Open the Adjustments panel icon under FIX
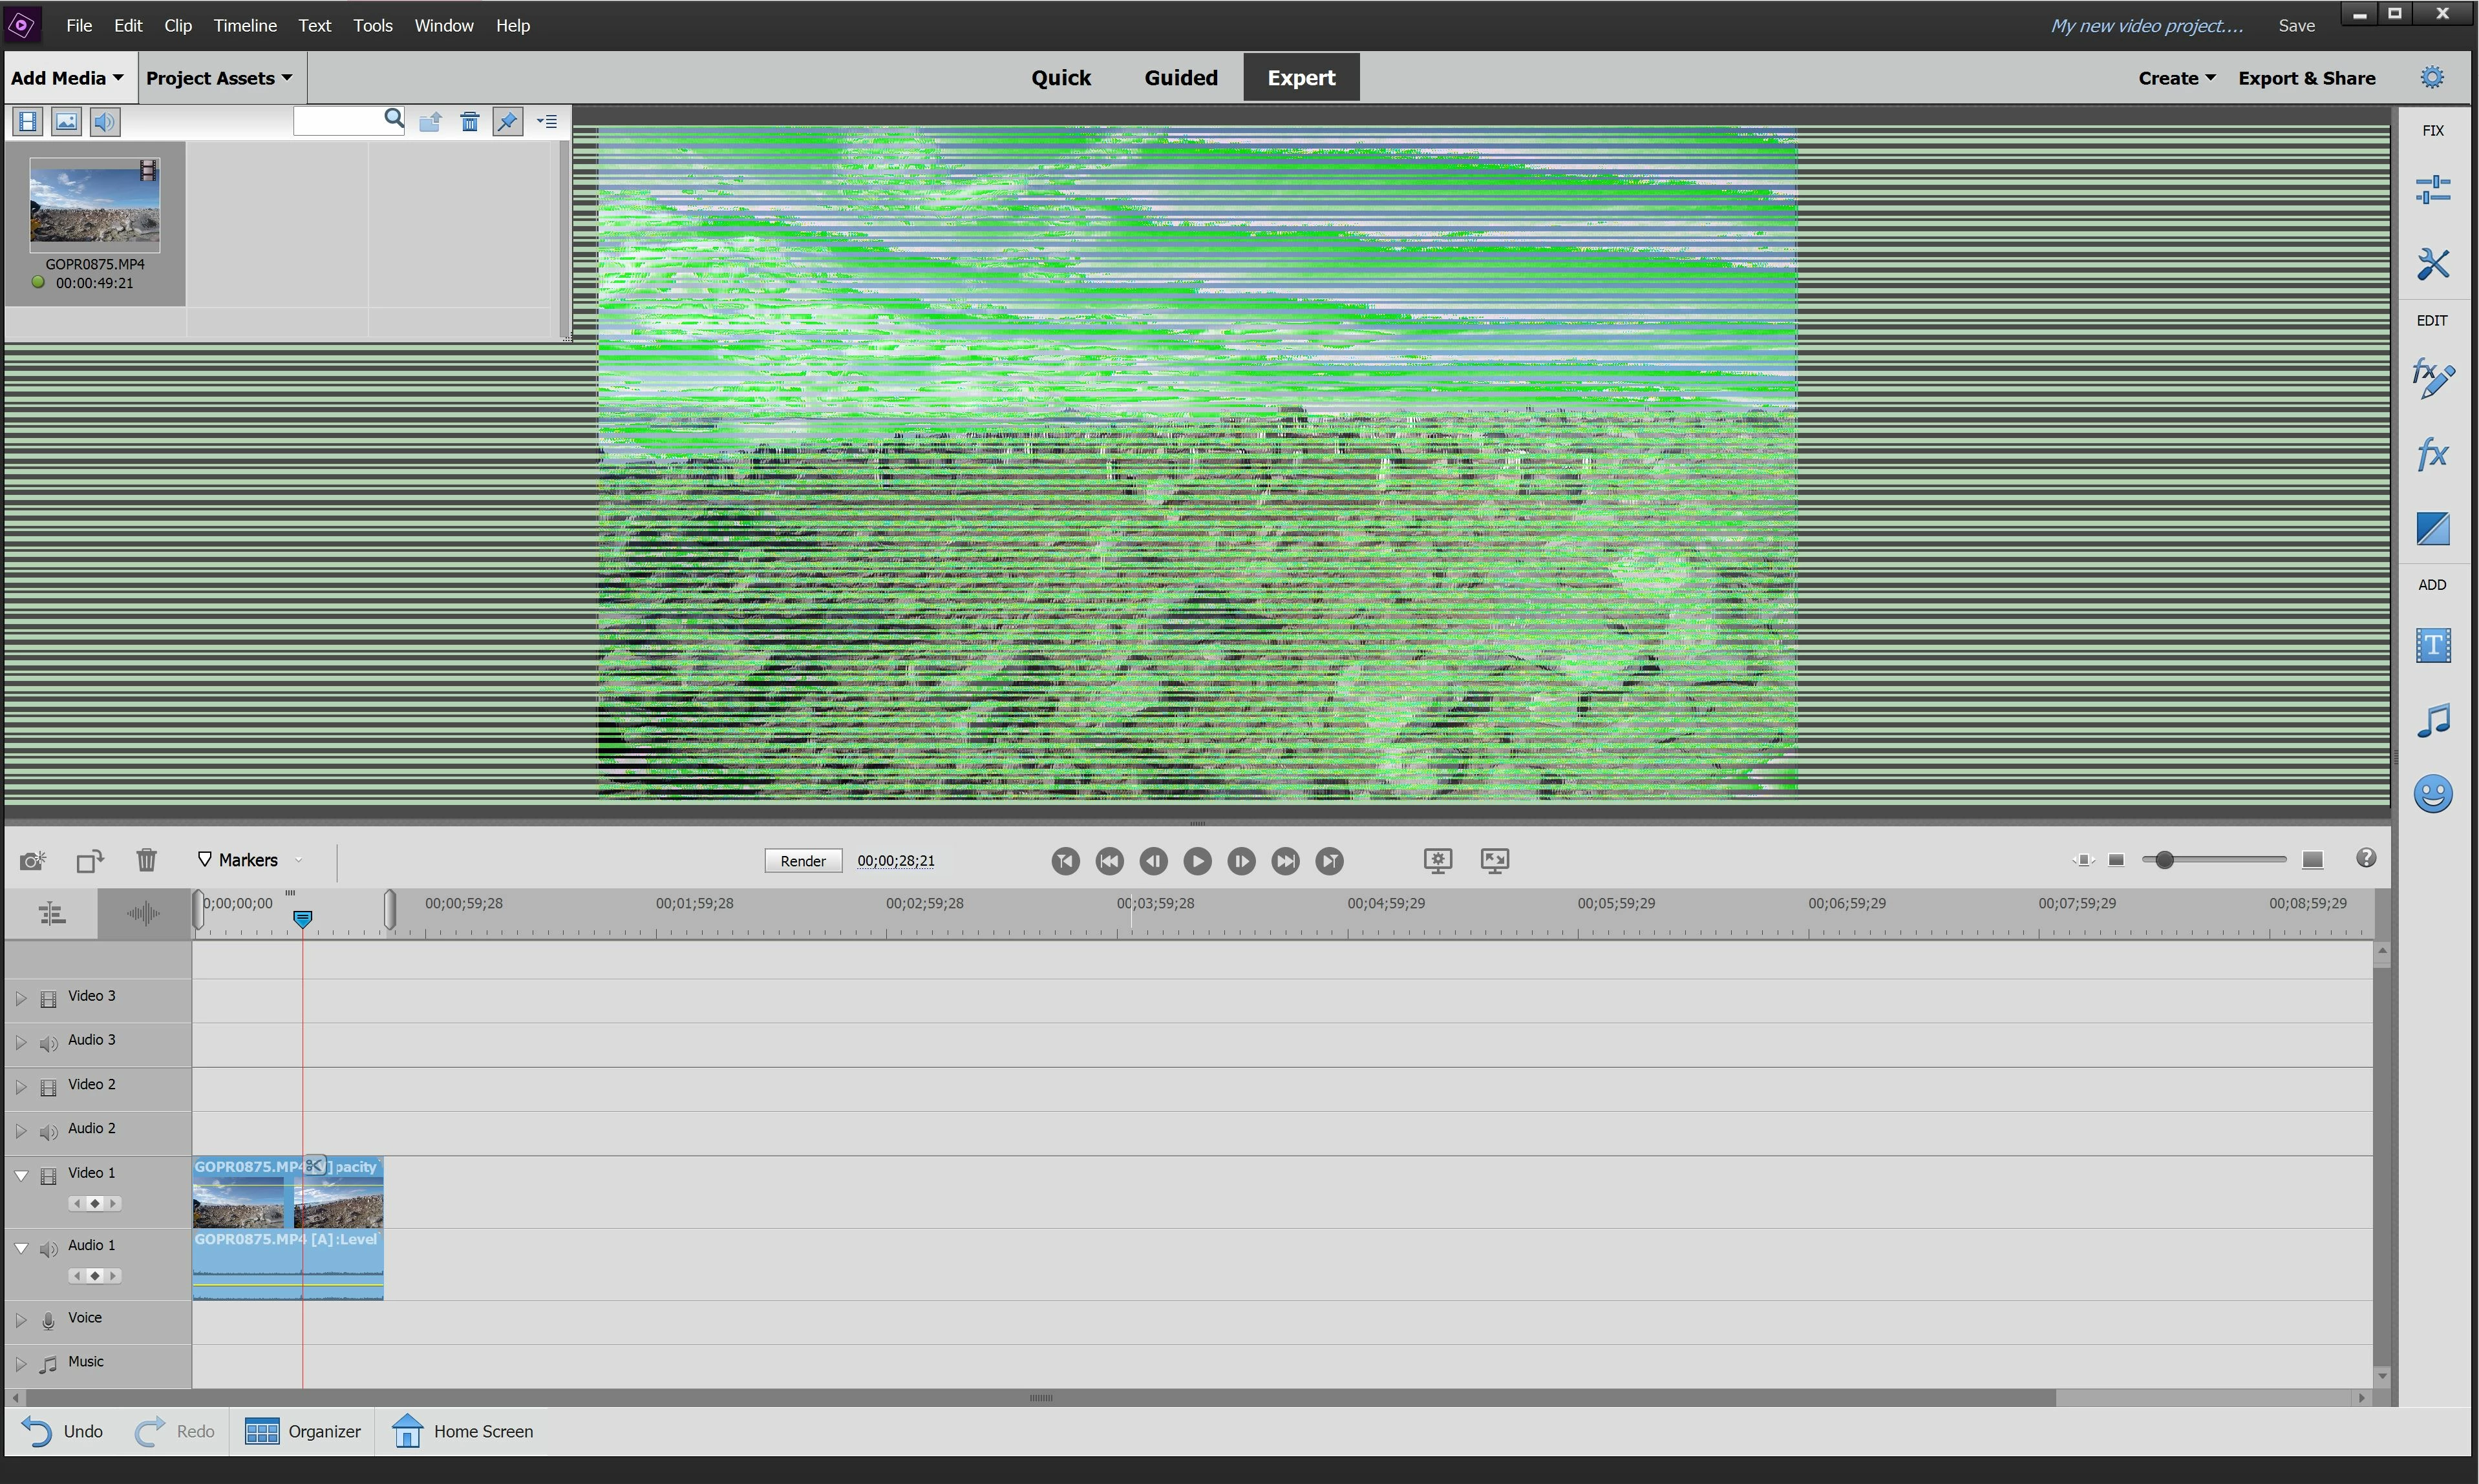The image size is (2479, 1484). (2432, 189)
